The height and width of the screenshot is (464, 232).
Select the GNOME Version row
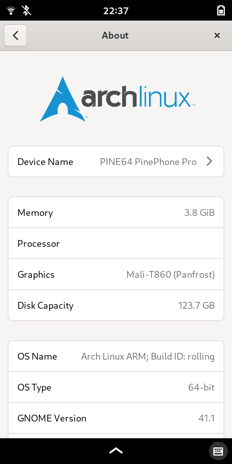click(116, 418)
